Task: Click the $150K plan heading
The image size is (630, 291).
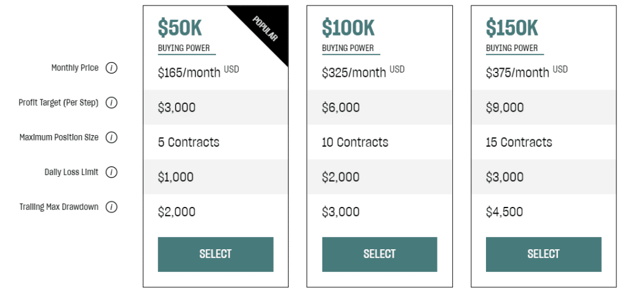Action: [512, 28]
